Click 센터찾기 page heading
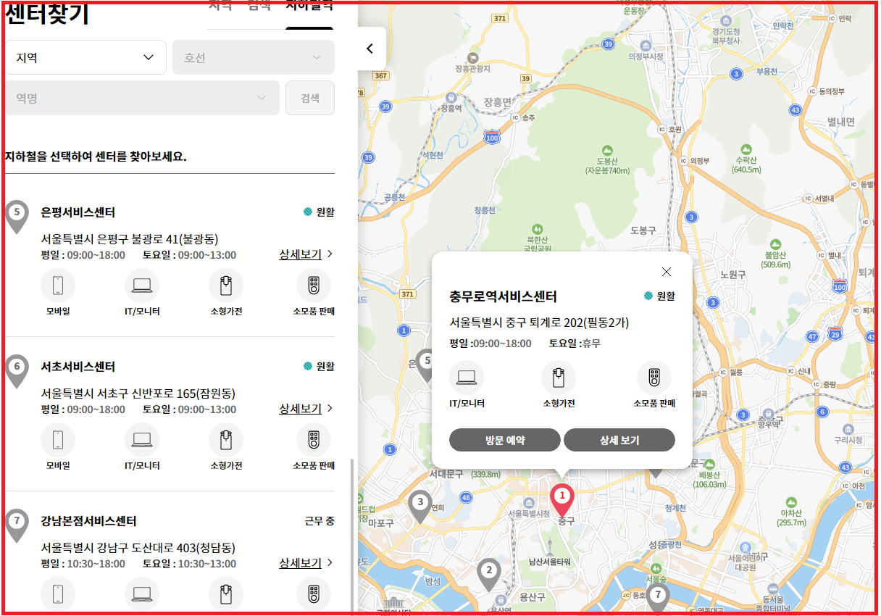 pos(47,14)
